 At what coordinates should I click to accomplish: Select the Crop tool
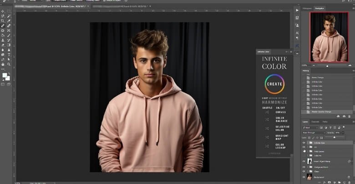point(3,21)
